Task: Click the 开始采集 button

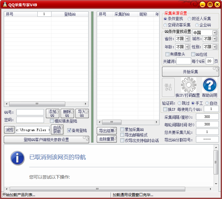Action: (x=190, y=72)
